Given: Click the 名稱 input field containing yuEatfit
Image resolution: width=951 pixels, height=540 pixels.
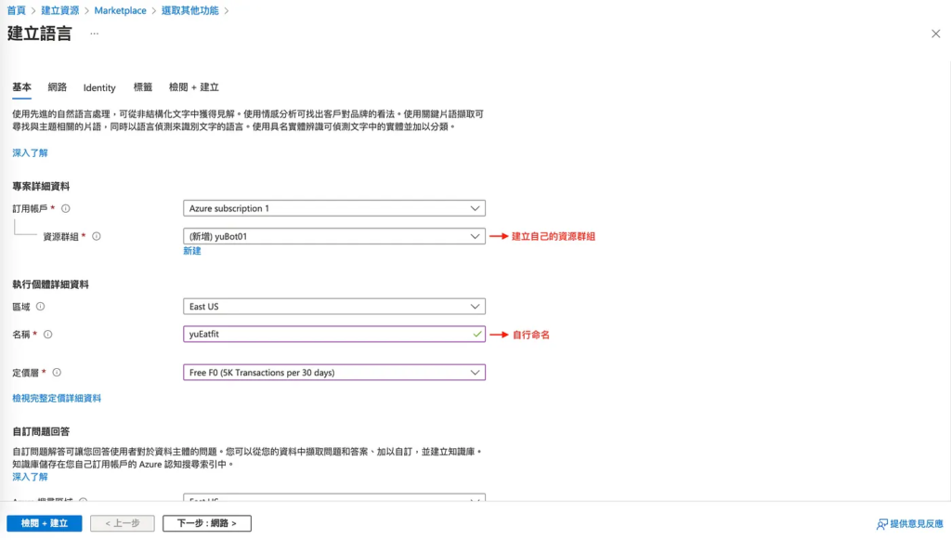Looking at the screenshot, I should (325, 335).
